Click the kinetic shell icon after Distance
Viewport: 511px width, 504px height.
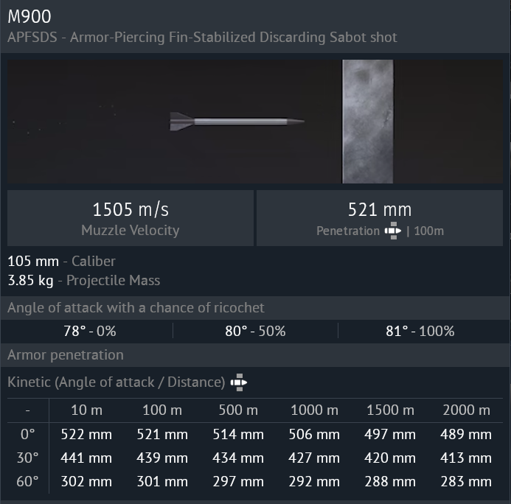239,382
